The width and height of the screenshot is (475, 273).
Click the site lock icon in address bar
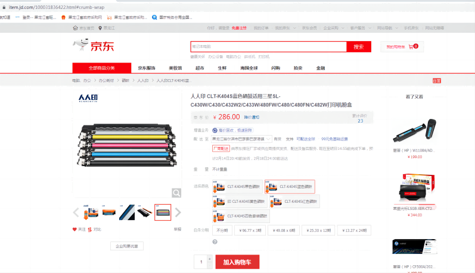4,7
